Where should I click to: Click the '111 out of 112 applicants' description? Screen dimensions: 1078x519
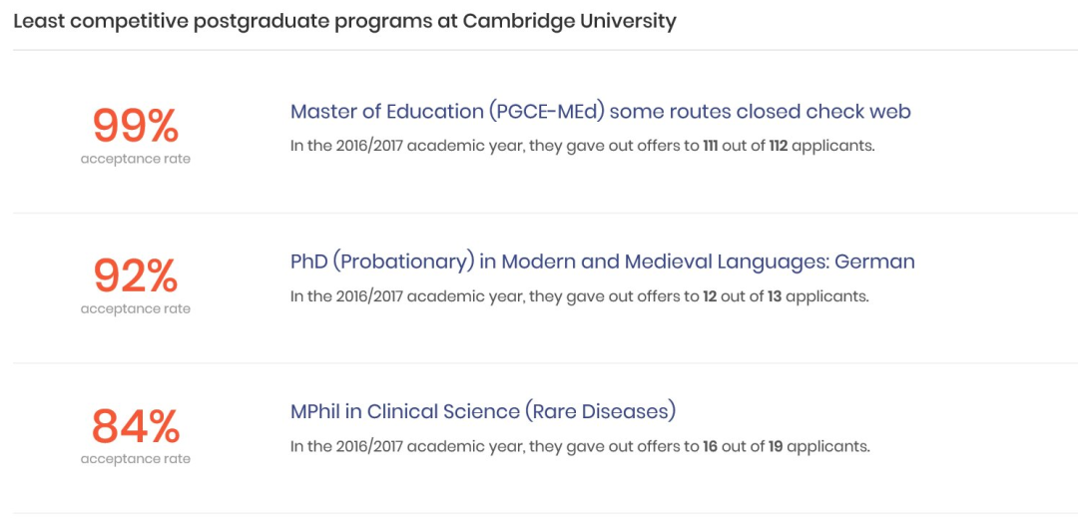point(582,147)
